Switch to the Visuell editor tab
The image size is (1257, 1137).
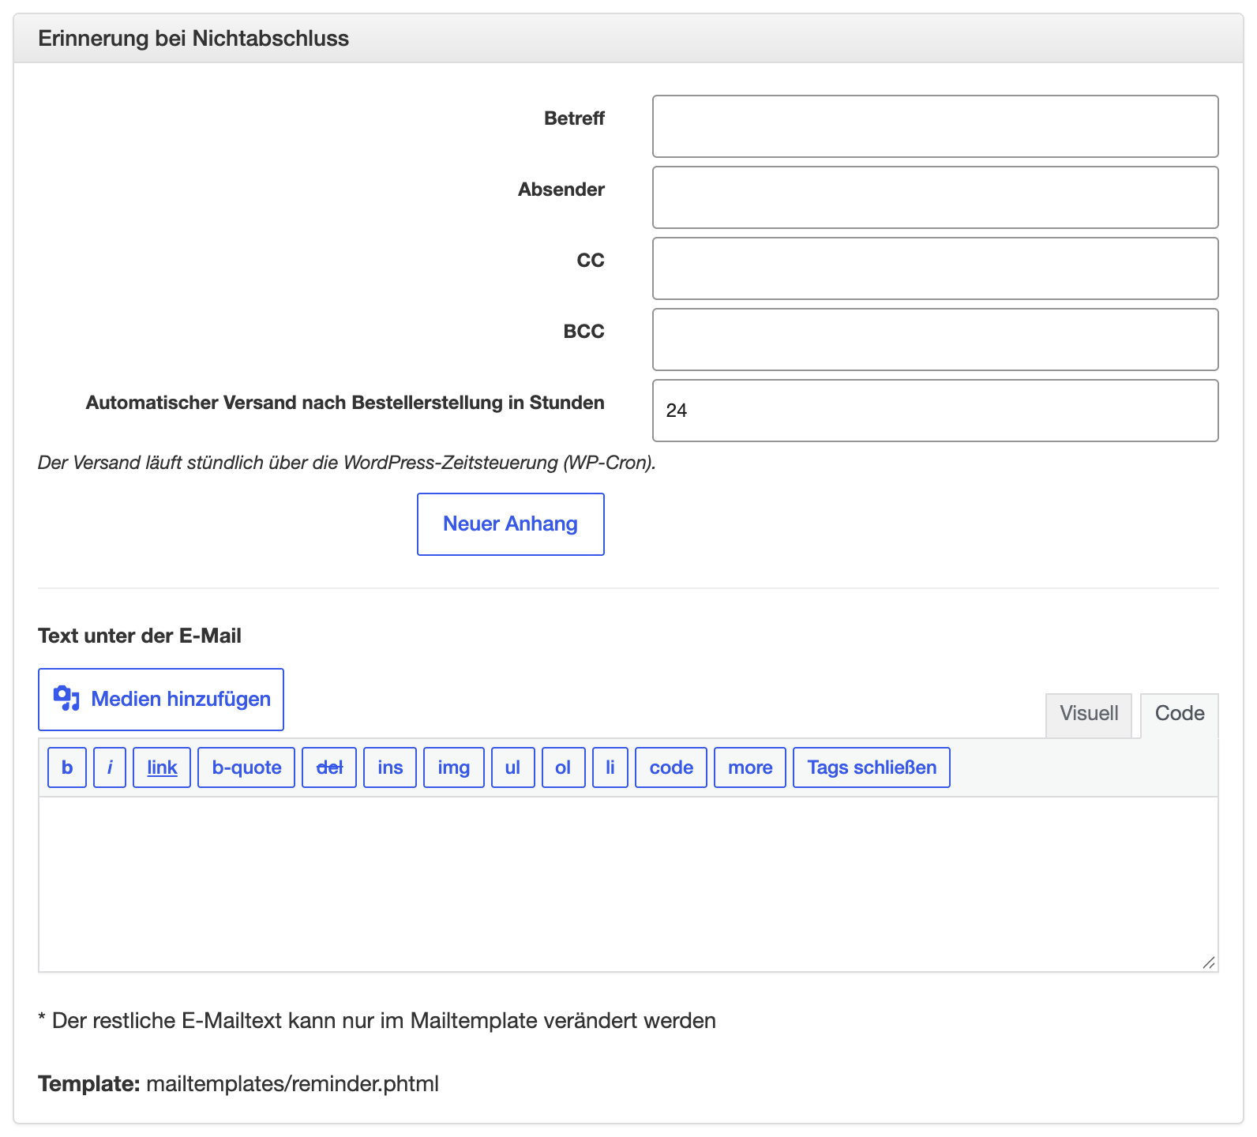pyautogui.click(x=1089, y=715)
